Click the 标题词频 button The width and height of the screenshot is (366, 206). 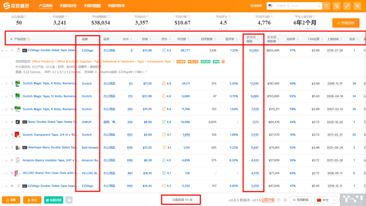coord(54,200)
